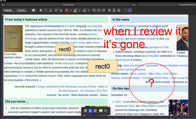Toggle underline text formatting
196x119 pixels.
point(50,10)
